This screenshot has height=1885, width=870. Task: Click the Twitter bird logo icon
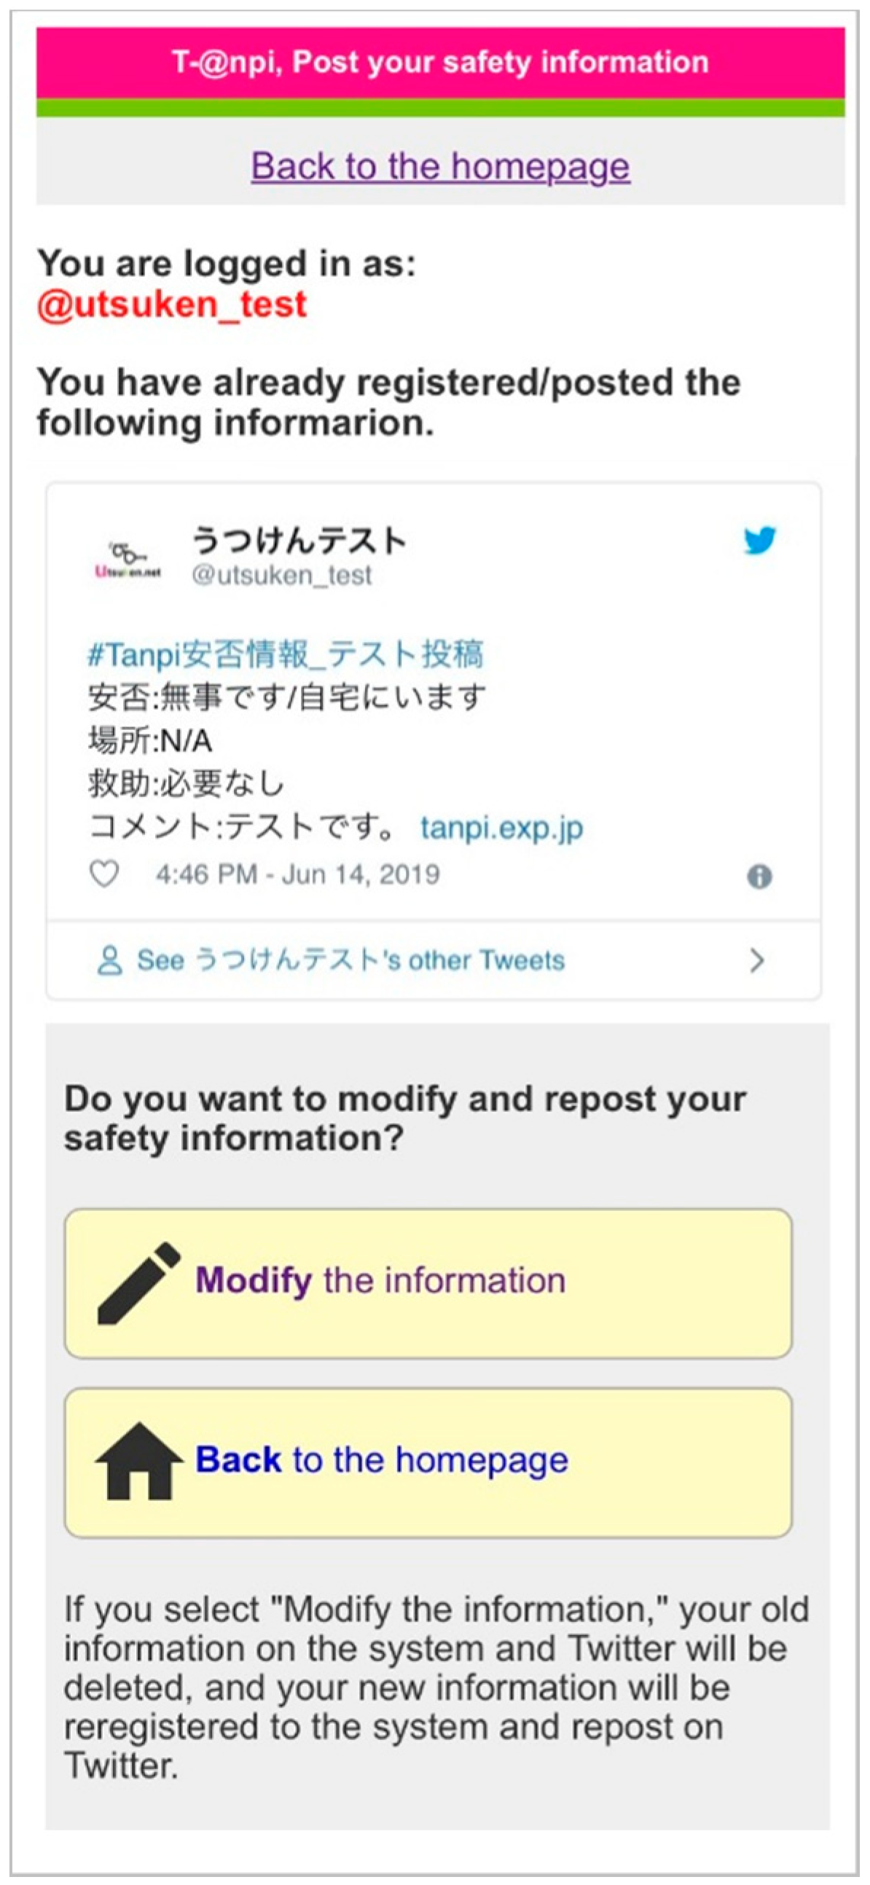[x=759, y=541]
